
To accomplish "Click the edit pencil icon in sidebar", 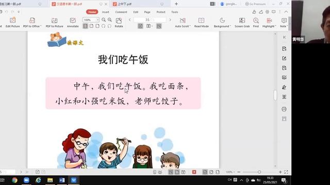I will pos(284,58).
